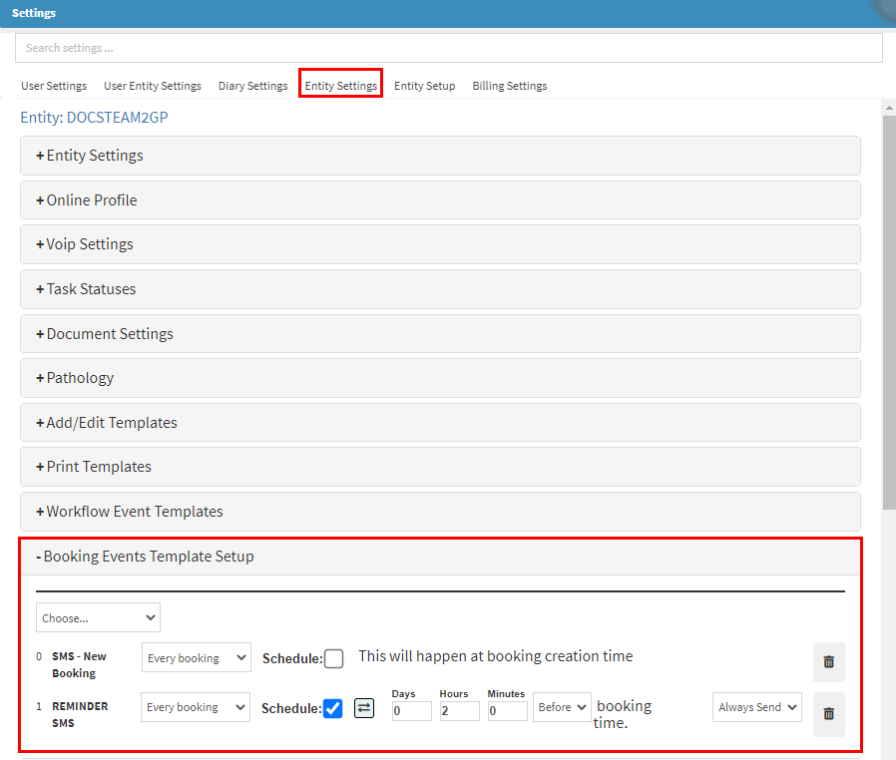Open the Every booking dropdown for REMINDER SMS
Screen dimensions: 896x760
[196, 707]
